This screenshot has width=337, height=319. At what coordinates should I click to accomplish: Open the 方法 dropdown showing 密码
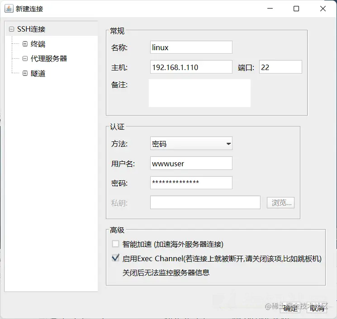click(191, 143)
